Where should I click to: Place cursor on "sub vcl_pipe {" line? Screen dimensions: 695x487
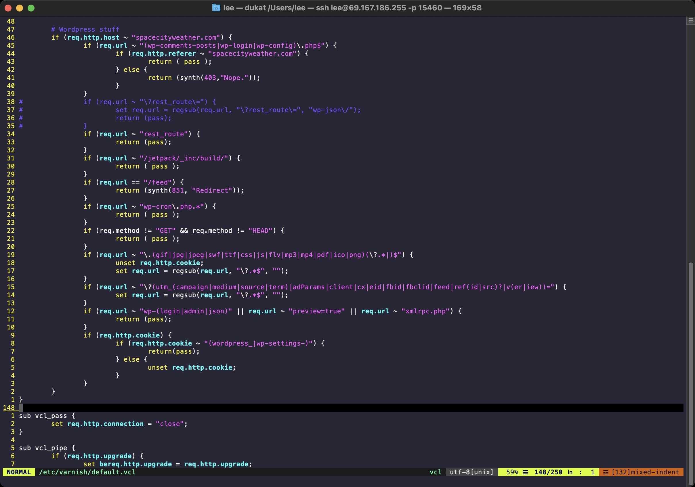click(47, 448)
